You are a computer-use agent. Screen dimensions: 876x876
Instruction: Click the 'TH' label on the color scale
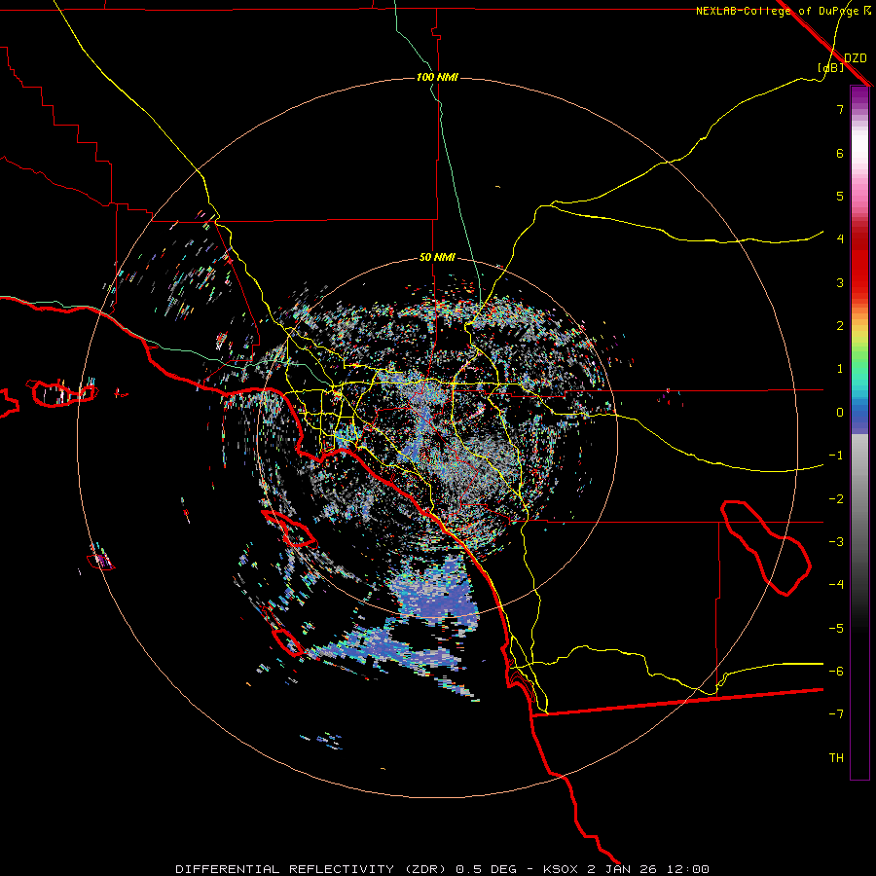(836, 758)
